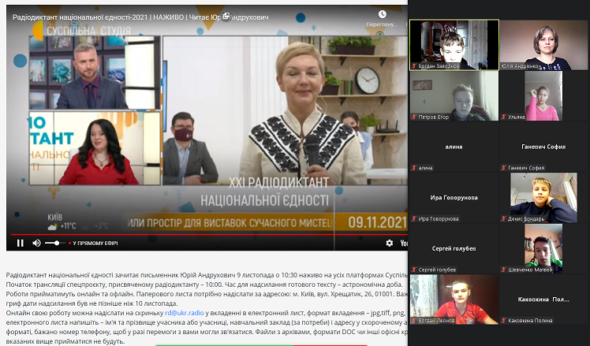Adjust the video volume slider
The image size is (590, 346).
coord(54,244)
